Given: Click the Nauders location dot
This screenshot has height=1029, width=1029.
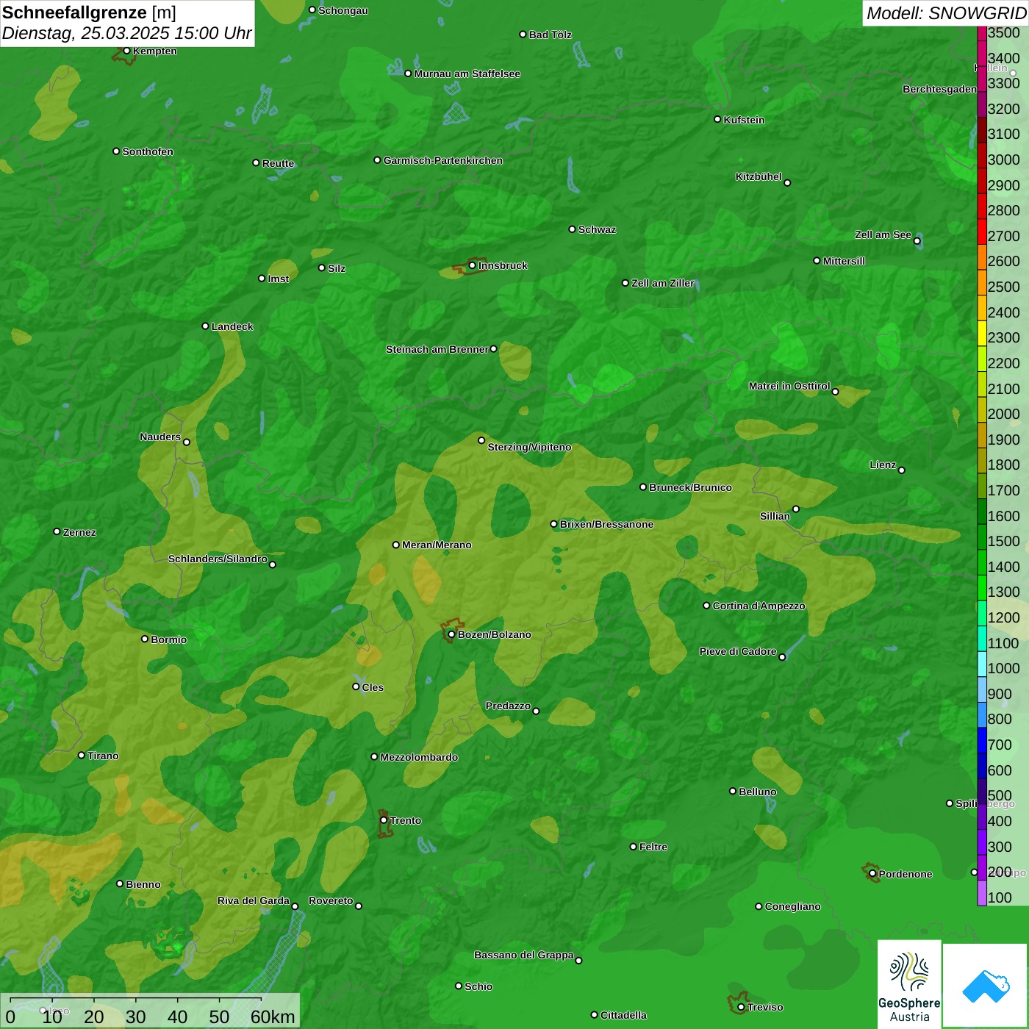Looking at the screenshot, I should [x=187, y=442].
